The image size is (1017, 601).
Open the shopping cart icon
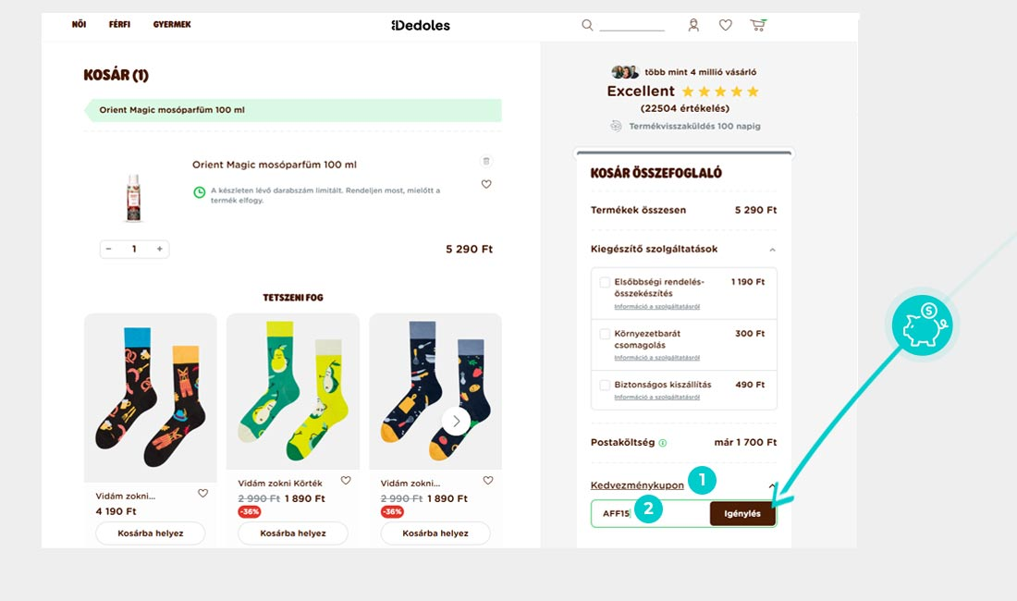(757, 25)
